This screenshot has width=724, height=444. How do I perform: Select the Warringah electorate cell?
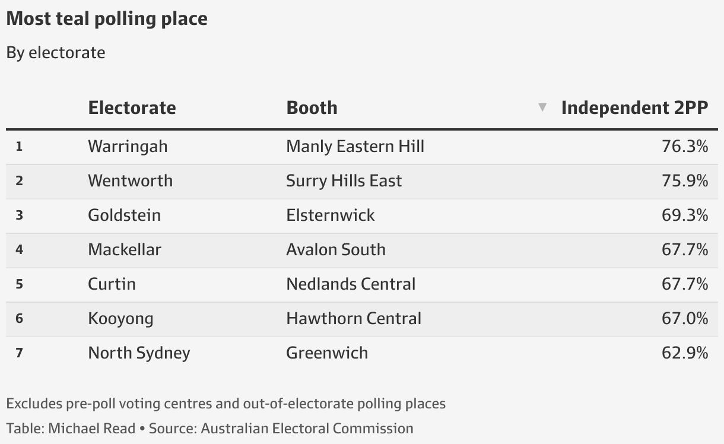click(x=128, y=146)
